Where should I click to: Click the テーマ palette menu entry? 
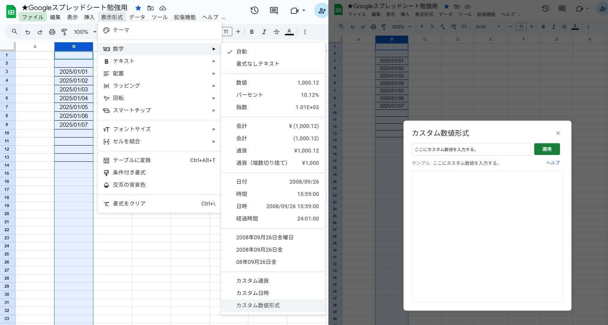coord(121,30)
